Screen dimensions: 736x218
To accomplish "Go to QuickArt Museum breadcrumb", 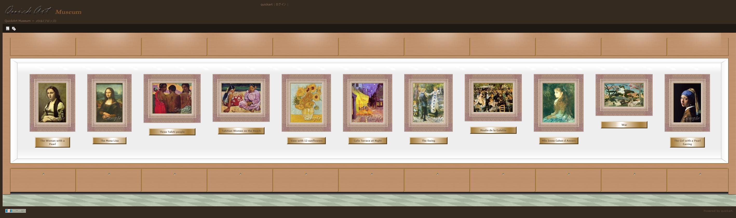I will pos(17,21).
